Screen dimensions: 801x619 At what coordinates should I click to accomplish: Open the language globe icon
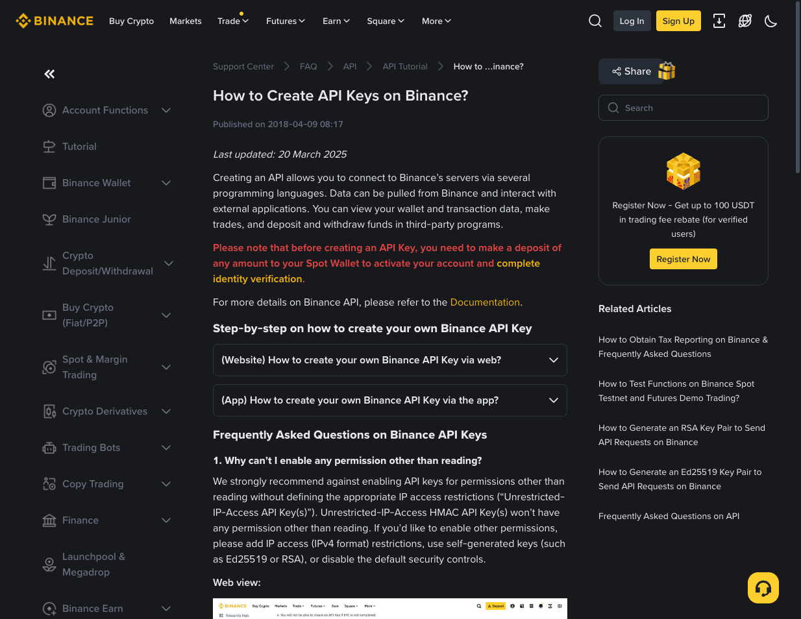(745, 21)
